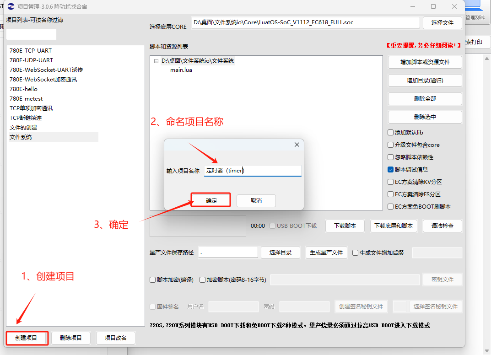Click the 选择签名秘钥文件 button

436,307
